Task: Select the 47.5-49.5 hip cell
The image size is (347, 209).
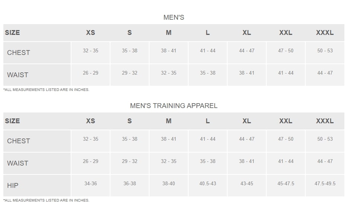Action: click(325, 184)
